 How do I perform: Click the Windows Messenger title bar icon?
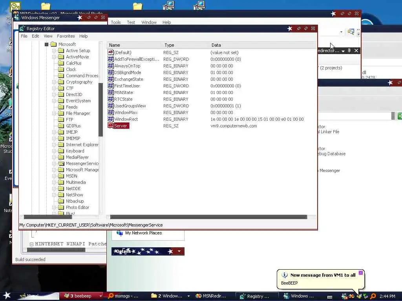coord(17,17)
